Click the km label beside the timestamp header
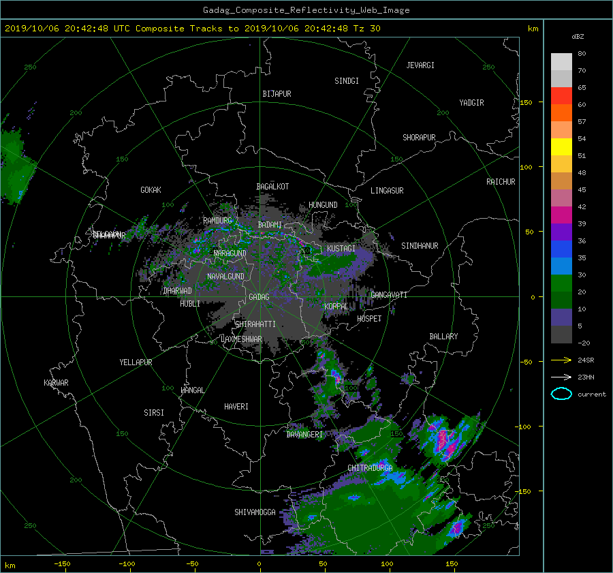The height and width of the screenshot is (573, 613). [x=533, y=29]
